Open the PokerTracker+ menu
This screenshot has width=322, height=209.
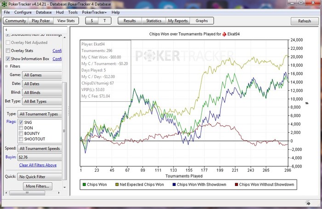[94, 12]
